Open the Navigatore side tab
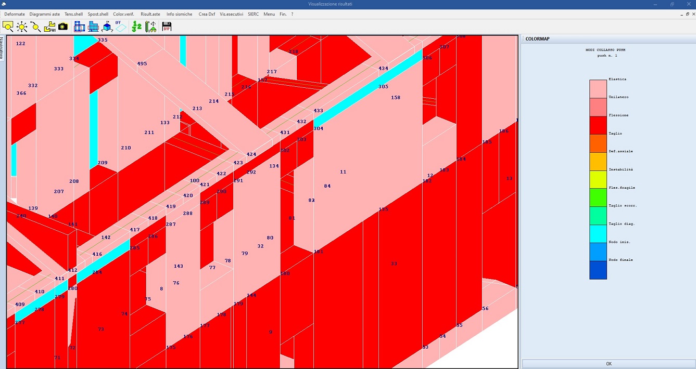Image resolution: width=696 pixels, height=369 pixels. [2, 48]
